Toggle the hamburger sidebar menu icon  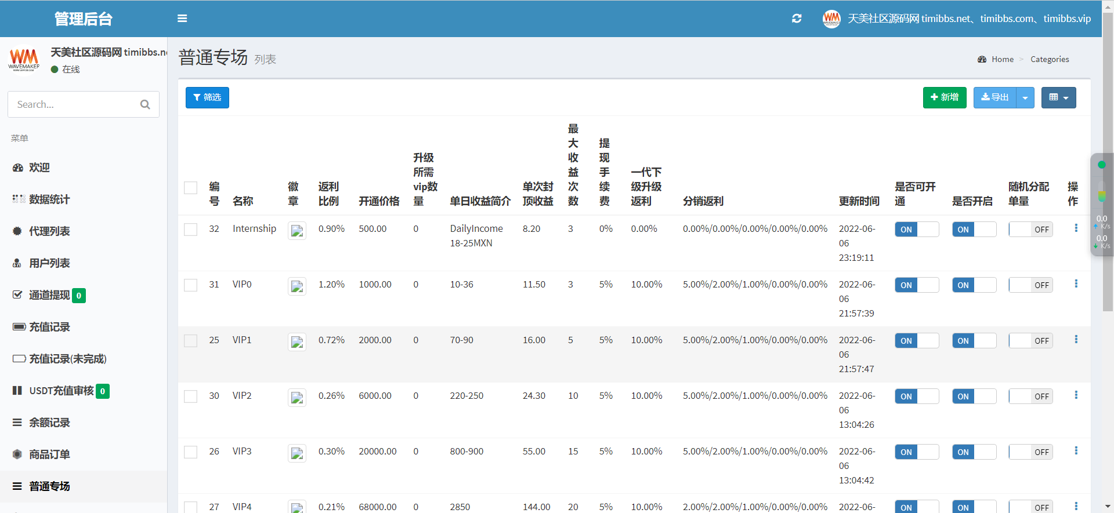pyautogui.click(x=182, y=19)
